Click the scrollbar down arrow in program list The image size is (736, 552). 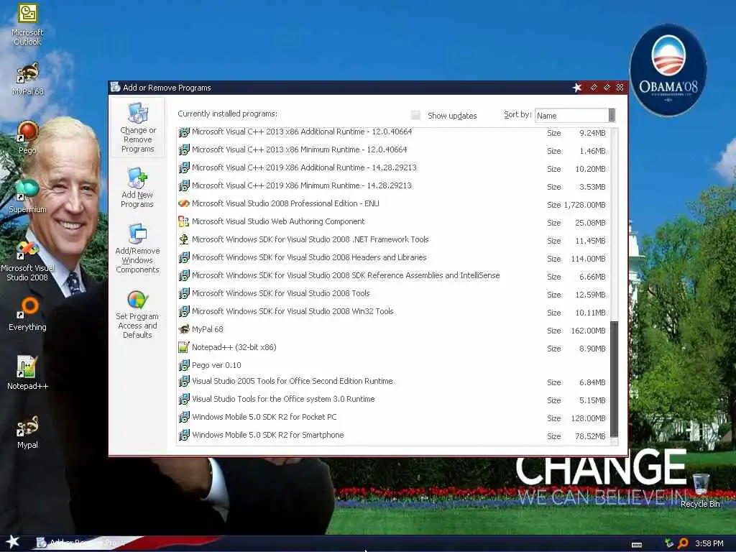point(614,442)
